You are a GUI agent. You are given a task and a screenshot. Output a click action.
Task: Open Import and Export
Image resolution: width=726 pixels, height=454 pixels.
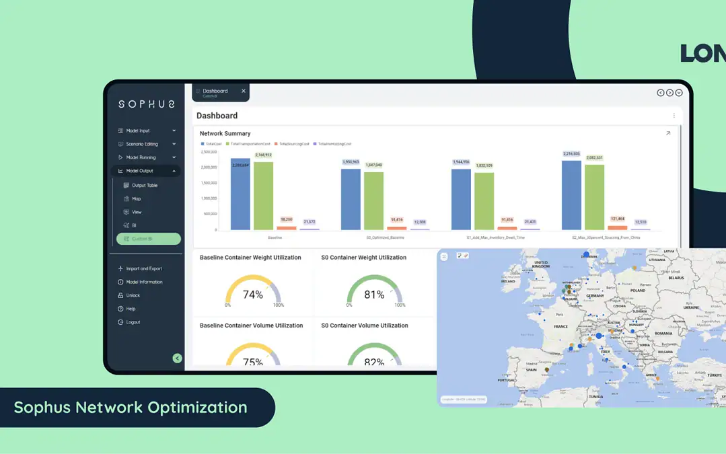tap(144, 268)
